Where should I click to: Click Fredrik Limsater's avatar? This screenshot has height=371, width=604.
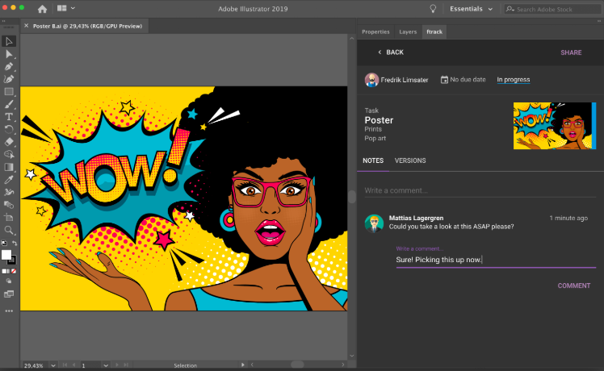(x=371, y=80)
